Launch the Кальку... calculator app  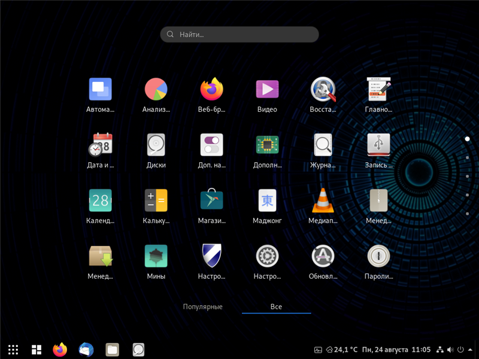(x=156, y=206)
